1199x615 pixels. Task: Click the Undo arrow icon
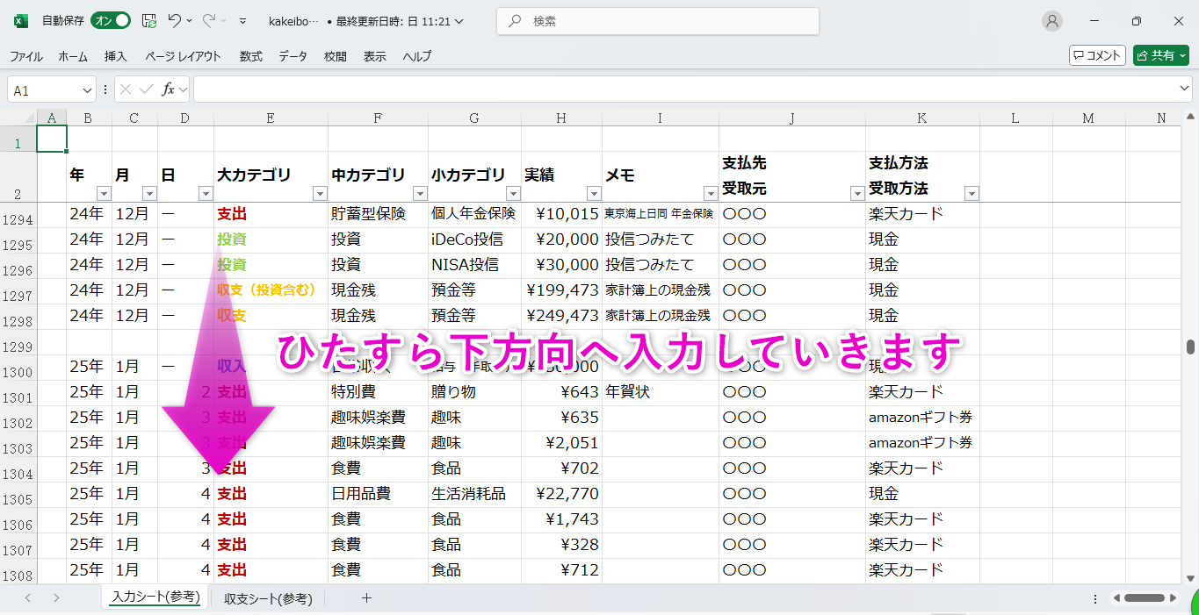[174, 21]
